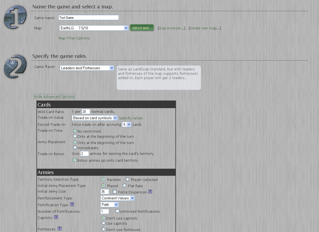Check the Unlimited fortifications box
This screenshot has width=319, height=232.
pos(117,211)
